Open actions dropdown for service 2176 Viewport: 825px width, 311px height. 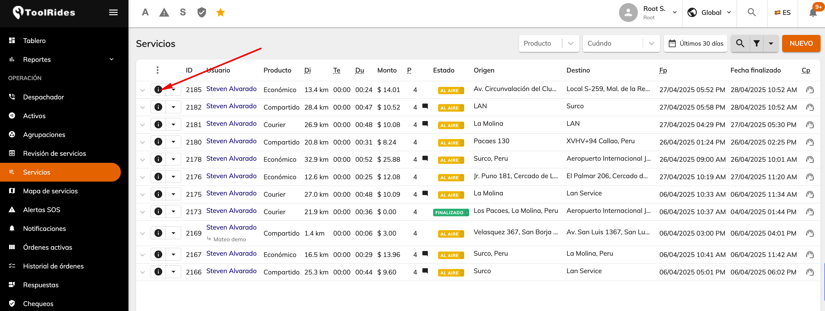[x=173, y=177]
